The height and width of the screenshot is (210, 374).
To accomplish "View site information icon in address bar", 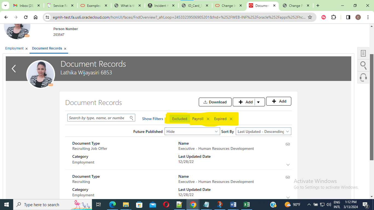I will pyautogui.click(x=47, y=17).
